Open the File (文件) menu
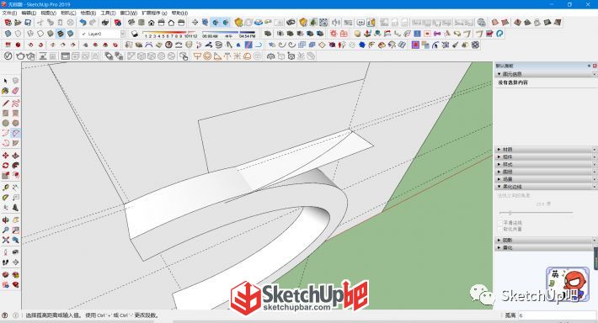598x323 pixels. point(9,13)
